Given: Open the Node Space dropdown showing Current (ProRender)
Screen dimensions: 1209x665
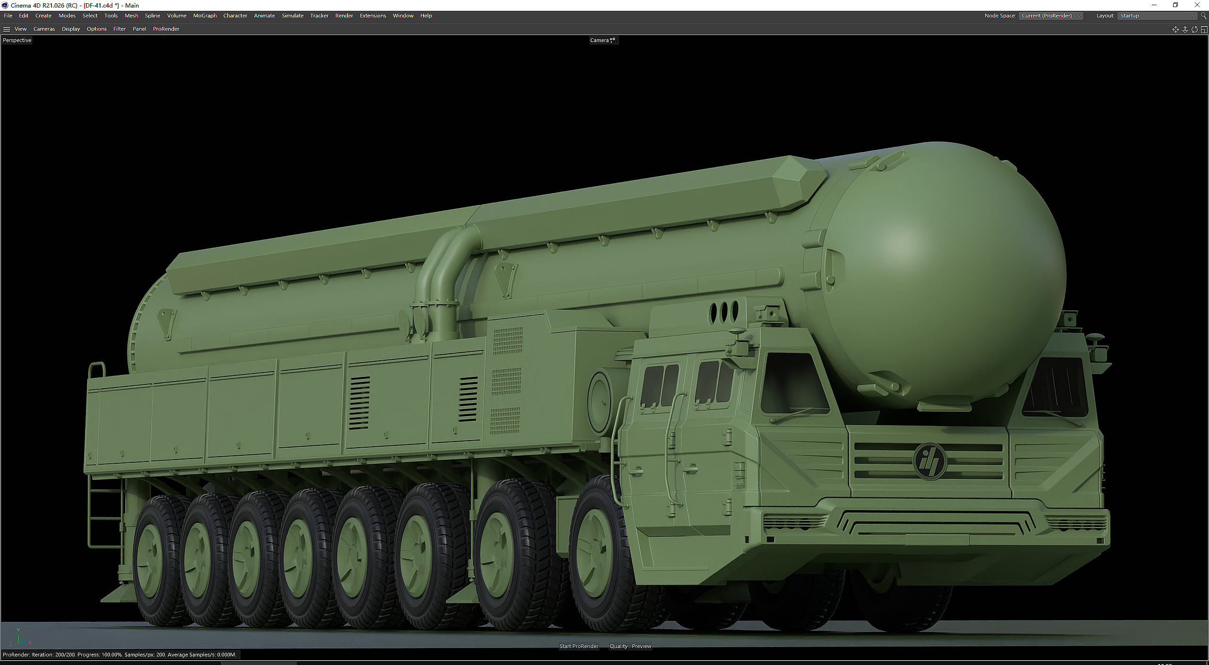Looking at the screenshot, I should 1050,16.
